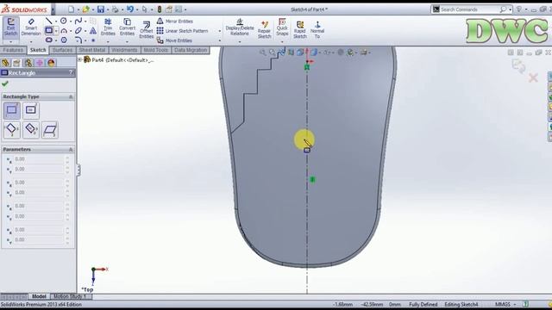The width and height of the screenshot is (552, 310).
Task: Click the Undo icon in top toolbar
Action: [130, 9]
